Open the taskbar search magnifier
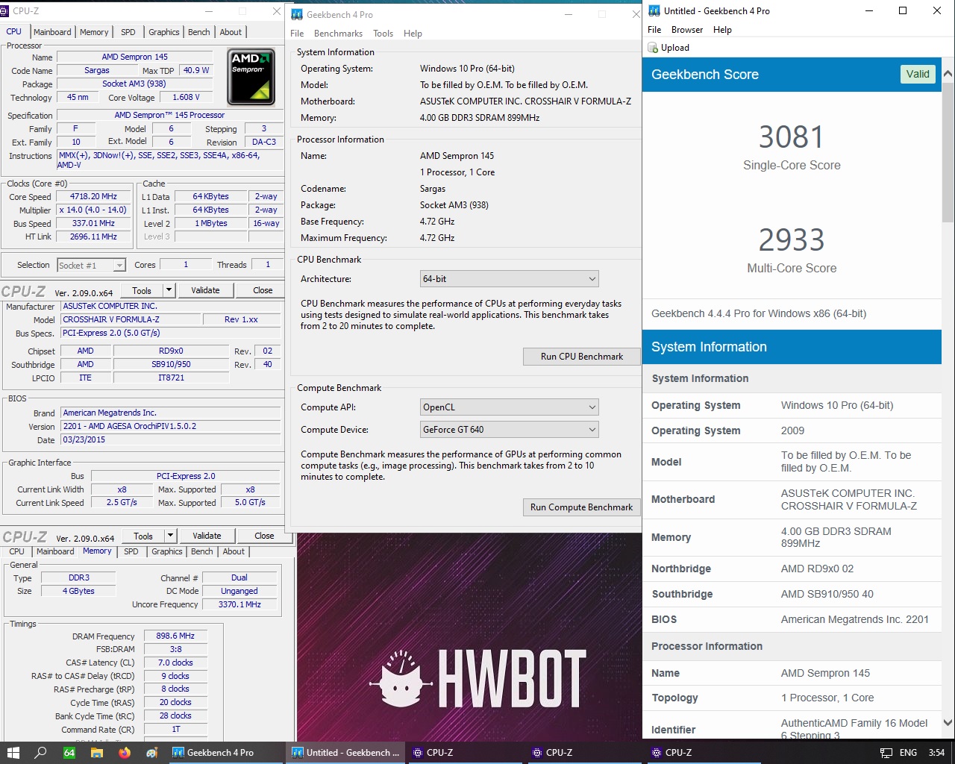 pyautogui.click(x=41, y=752)
